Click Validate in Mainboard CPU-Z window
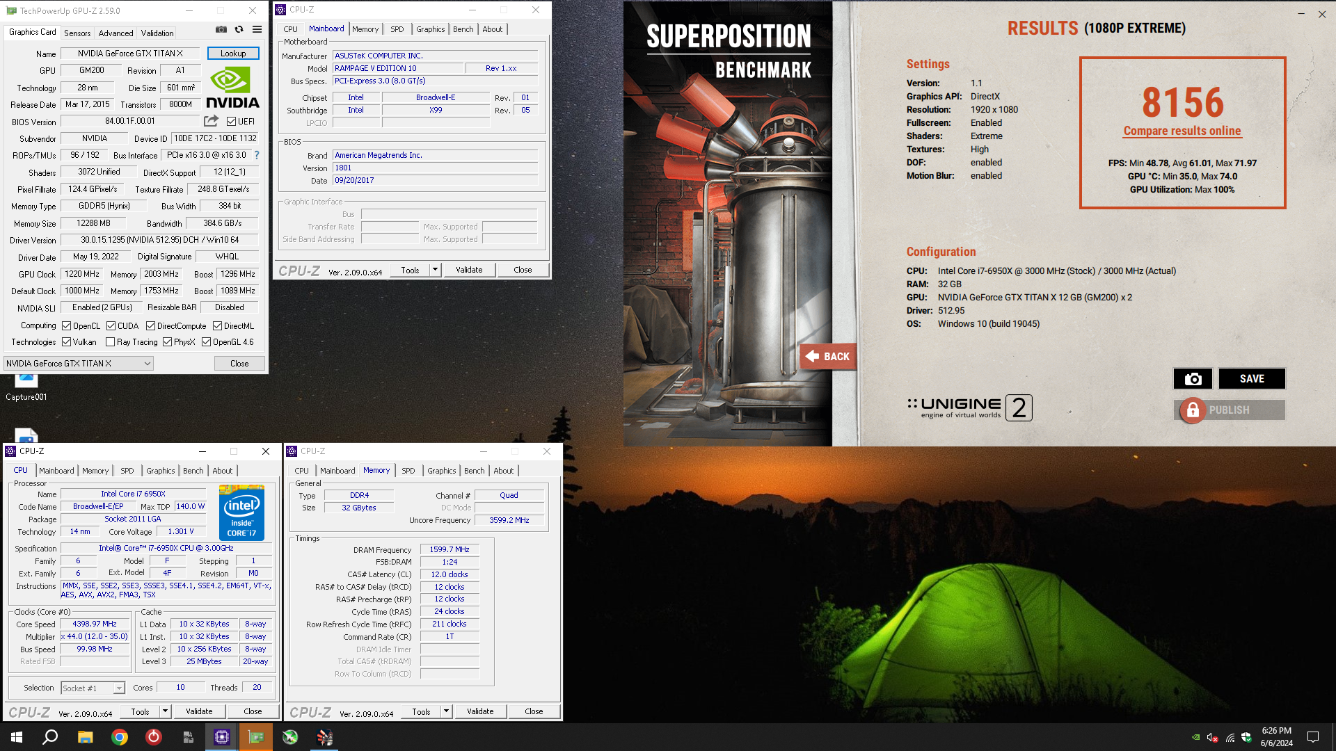This screenshot has height=751, width=1336. pos(469,269)
